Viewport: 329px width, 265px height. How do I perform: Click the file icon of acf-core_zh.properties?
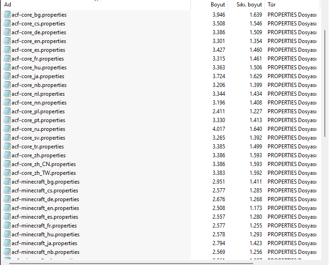7,155
